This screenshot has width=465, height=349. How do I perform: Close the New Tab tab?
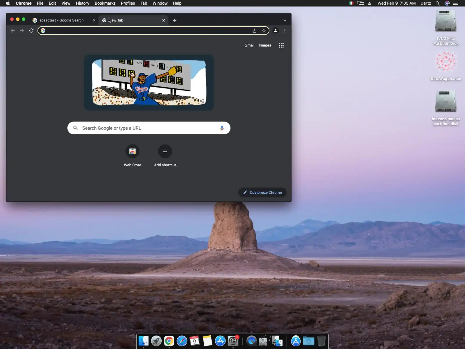(164, 20)
